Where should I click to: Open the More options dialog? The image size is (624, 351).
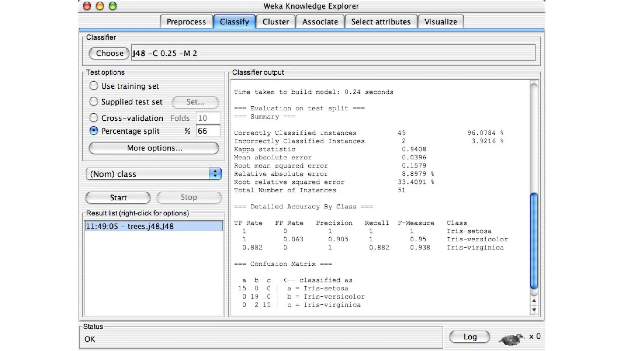click(154, 148)
